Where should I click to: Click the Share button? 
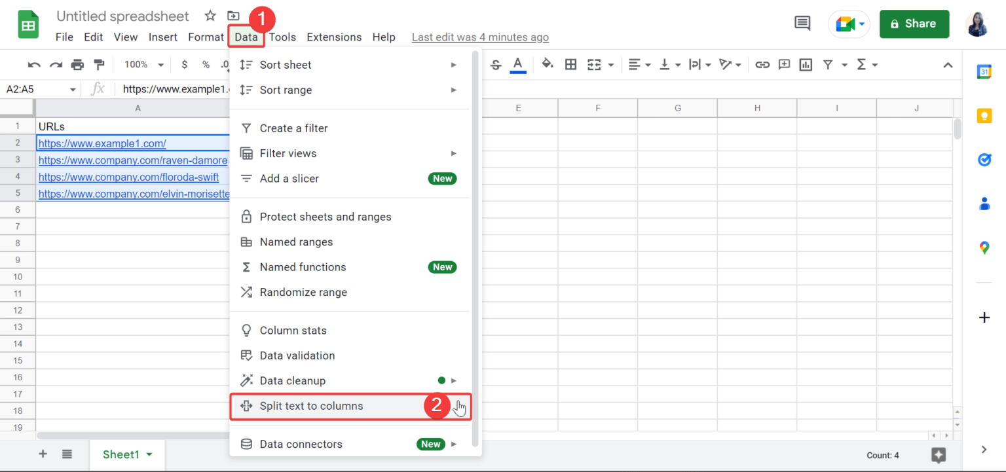click(x=914, y=24)
